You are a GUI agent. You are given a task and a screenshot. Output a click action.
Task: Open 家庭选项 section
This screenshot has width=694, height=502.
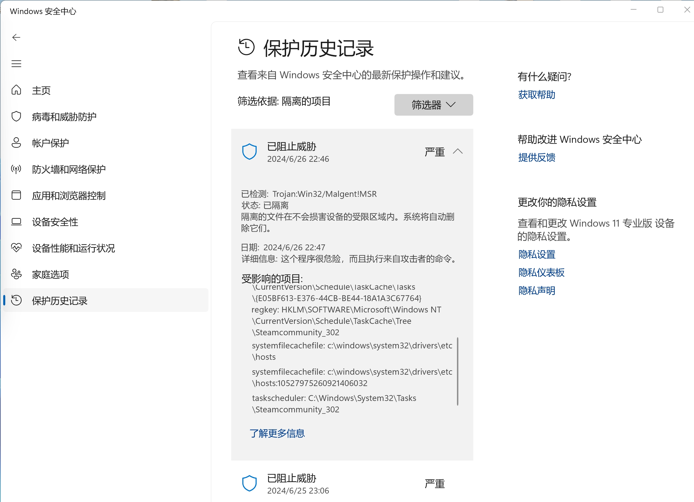(106, 274)
